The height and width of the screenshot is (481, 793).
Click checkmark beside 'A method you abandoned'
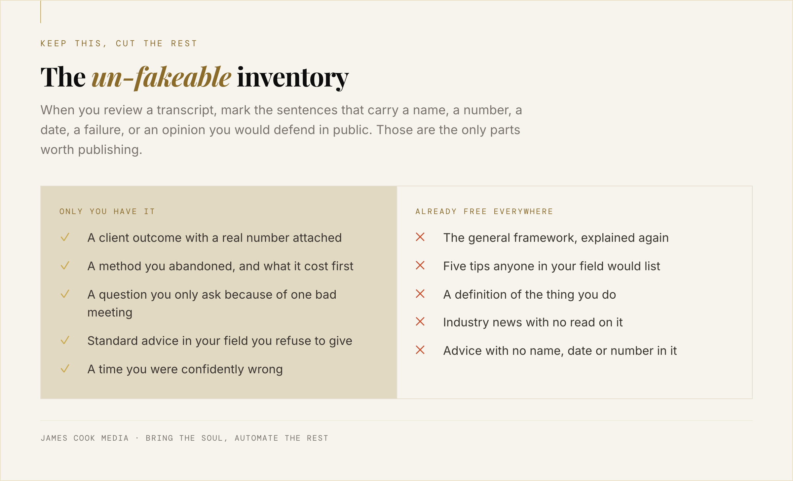[x=65, y=266]
